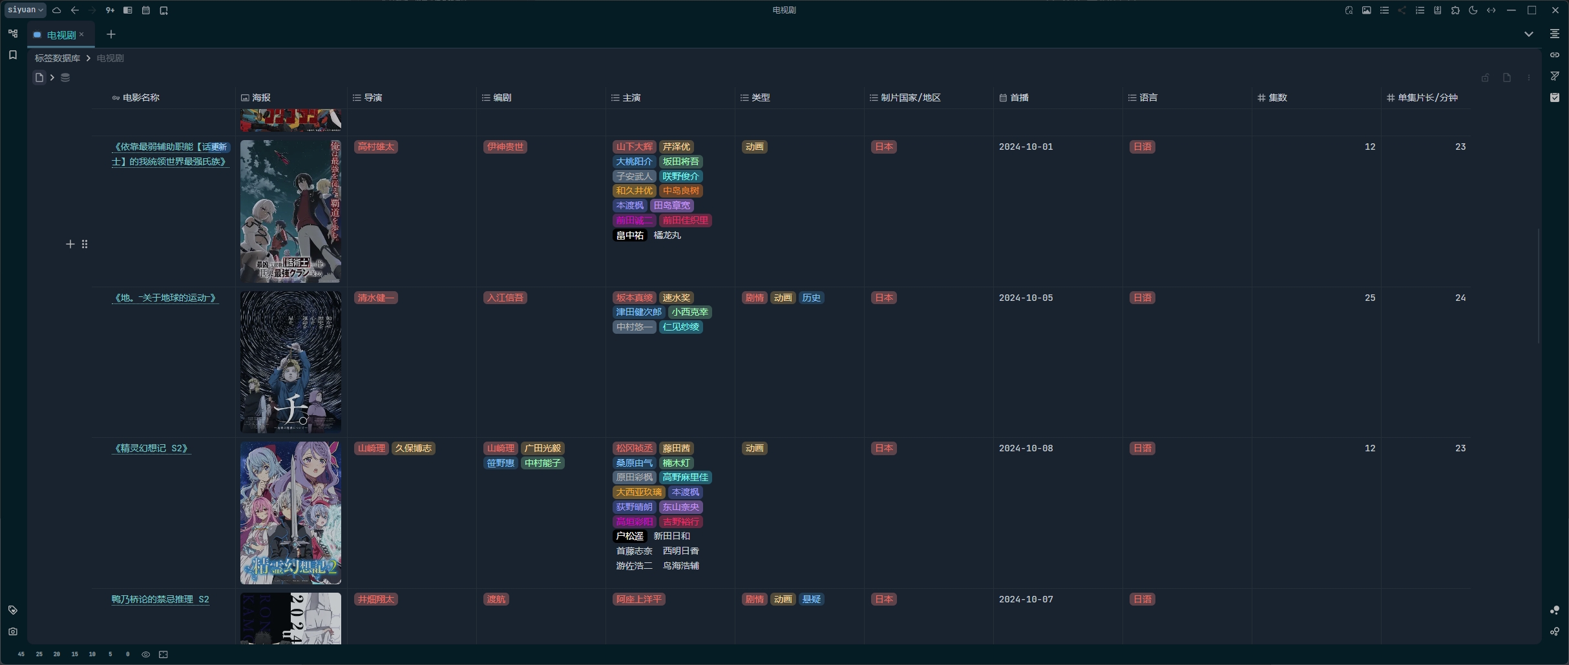Screen dimensions: 1569x665
Task: Click the block drag handle icon
Action: [85, 244]
